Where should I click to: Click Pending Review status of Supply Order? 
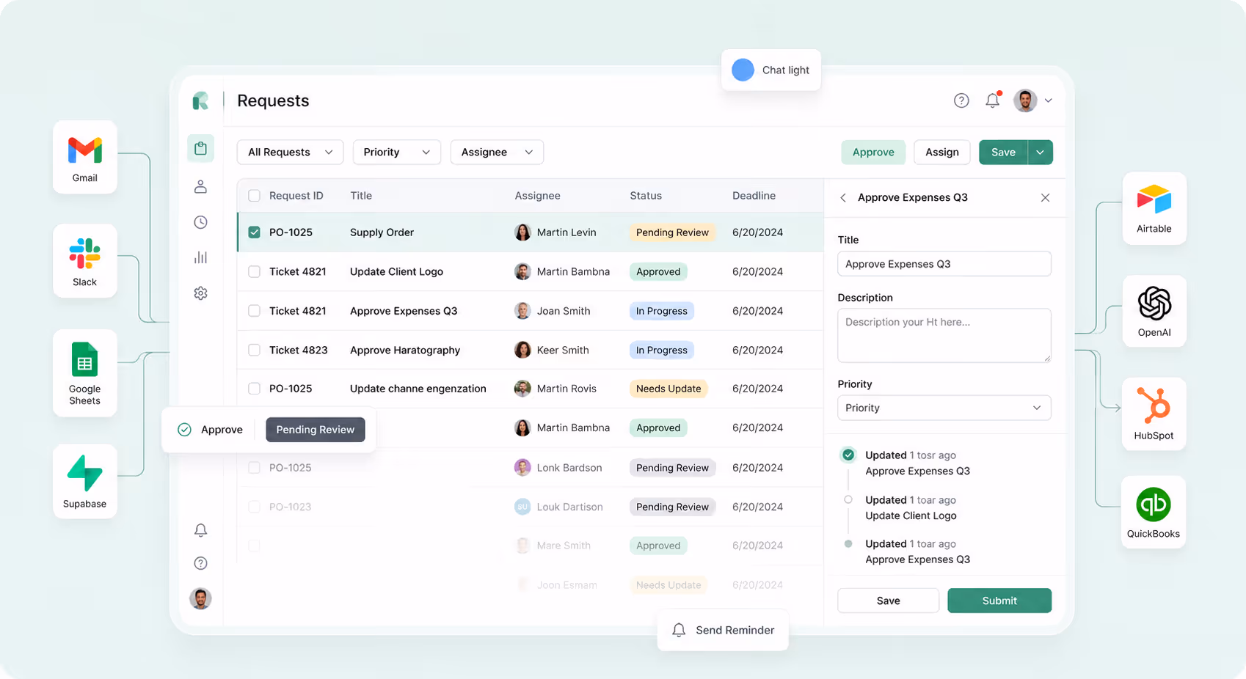pyautogui.click(x=672, y=232)
